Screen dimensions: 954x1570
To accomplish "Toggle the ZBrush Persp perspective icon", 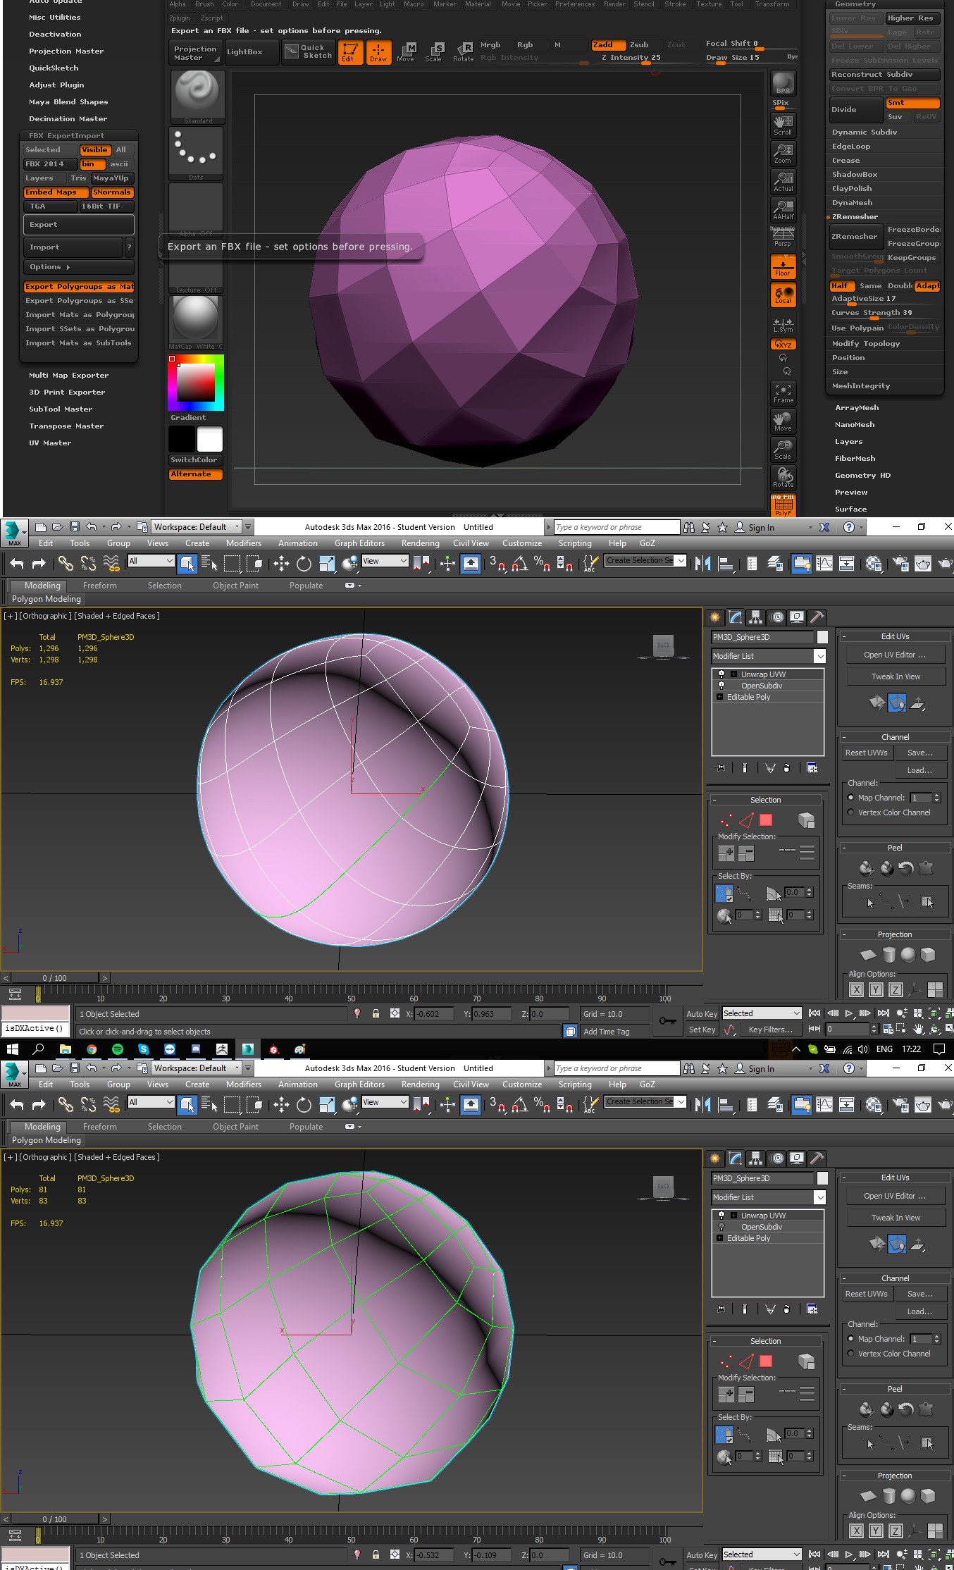I will 783,237.
